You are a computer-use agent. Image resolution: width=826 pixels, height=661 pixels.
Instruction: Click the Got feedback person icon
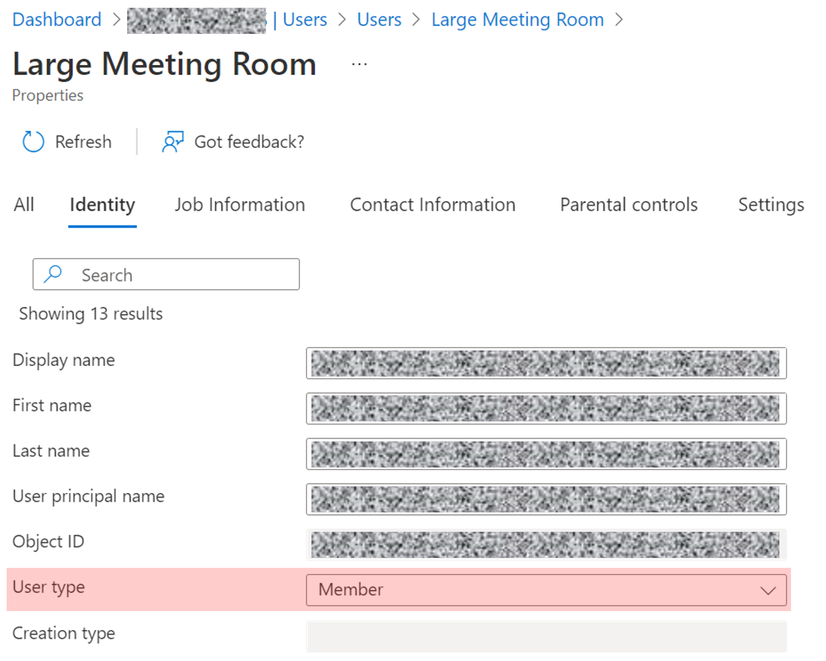coord(173,141)
